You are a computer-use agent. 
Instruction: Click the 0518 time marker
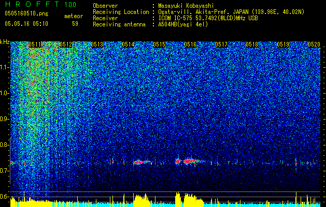point(252,45)
